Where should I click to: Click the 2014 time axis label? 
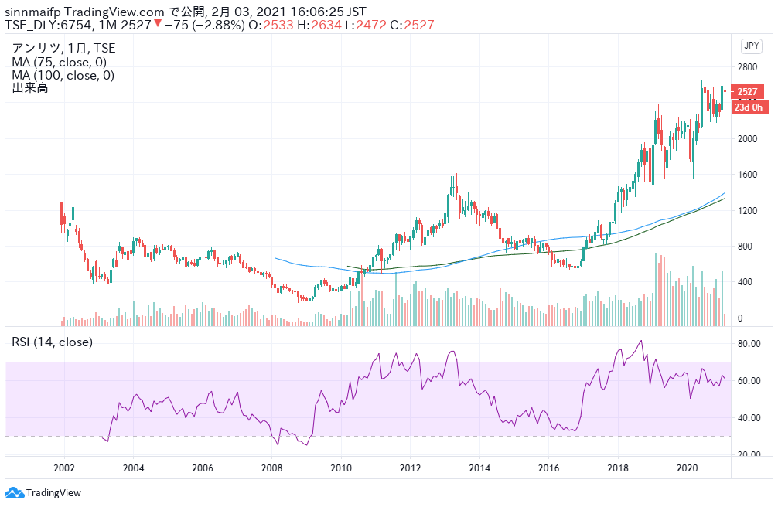click(x=479, y=468)
